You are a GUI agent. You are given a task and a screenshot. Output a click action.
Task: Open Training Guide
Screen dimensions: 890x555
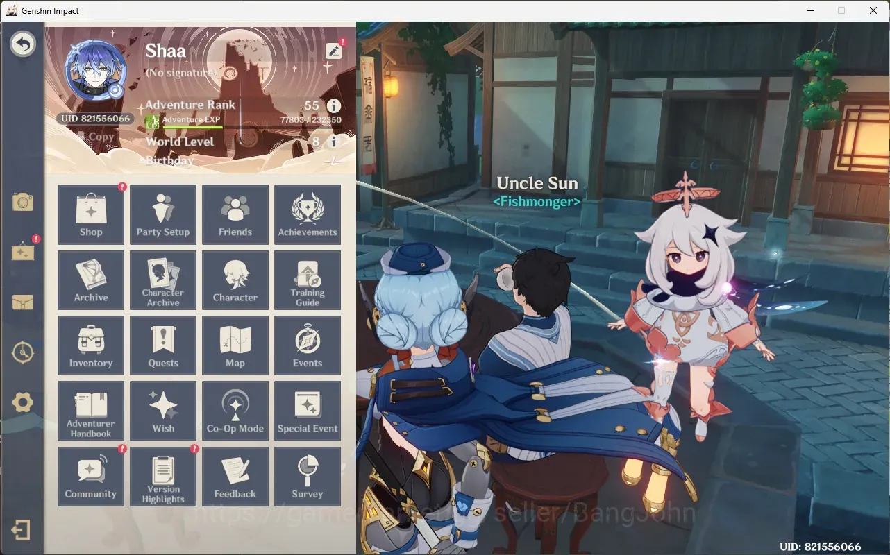click(308, 280)
